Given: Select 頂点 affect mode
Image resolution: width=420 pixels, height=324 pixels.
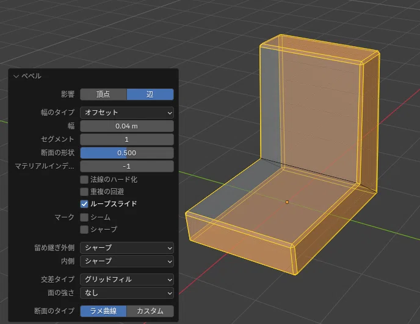Looking at the screenshot, I should point(103,94).
